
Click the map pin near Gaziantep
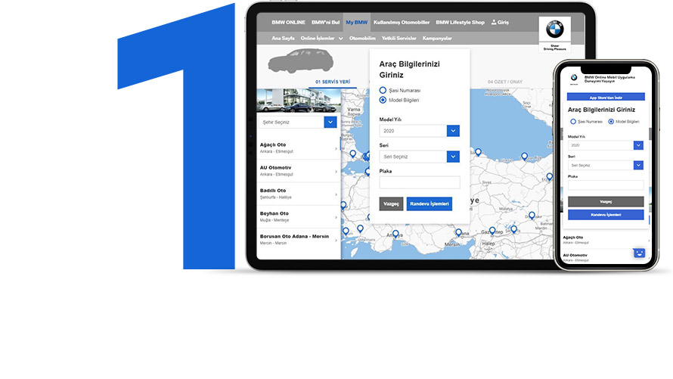(492, 231)
